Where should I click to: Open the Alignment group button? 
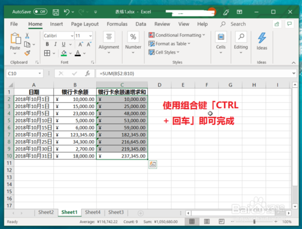[109, 43]
